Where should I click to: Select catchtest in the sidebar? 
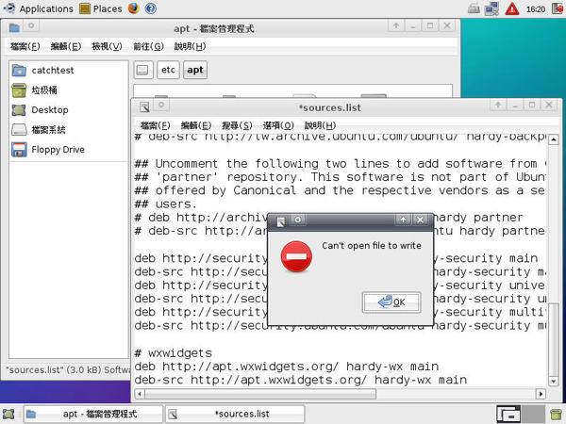pos(69,71)
